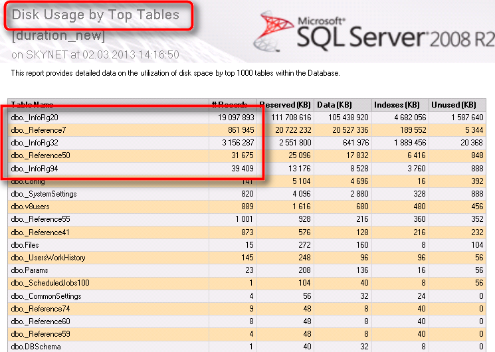Select the dbo._ScheduledJobs100 table name

[x=50, y=283]
